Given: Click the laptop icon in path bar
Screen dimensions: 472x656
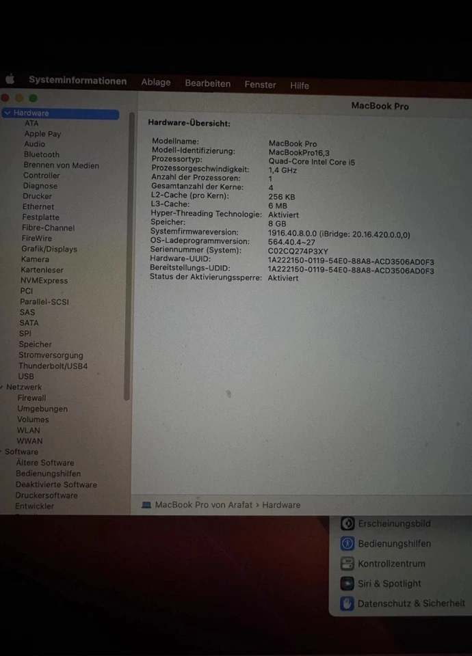Looking at the screenshot, I should [146, 505].
